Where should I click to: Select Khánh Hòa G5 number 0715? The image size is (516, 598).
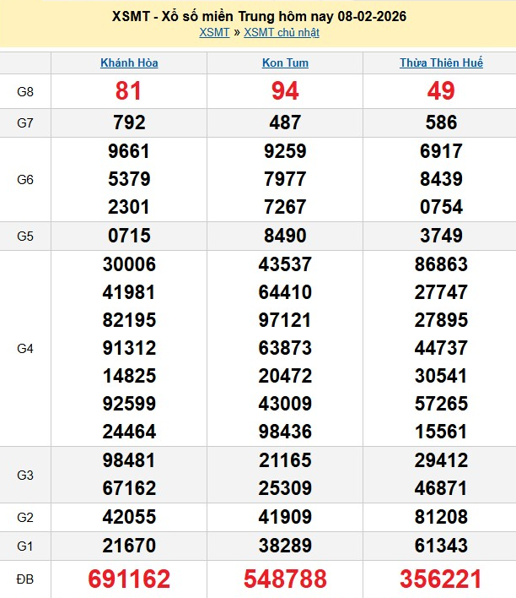[129, 236]
